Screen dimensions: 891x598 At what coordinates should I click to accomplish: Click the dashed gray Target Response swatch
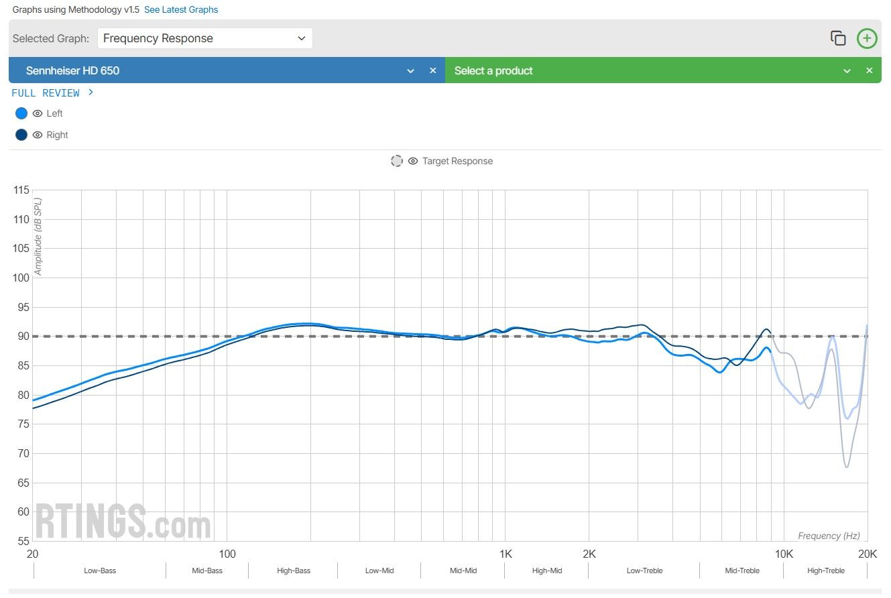click(x=397, y=161)
